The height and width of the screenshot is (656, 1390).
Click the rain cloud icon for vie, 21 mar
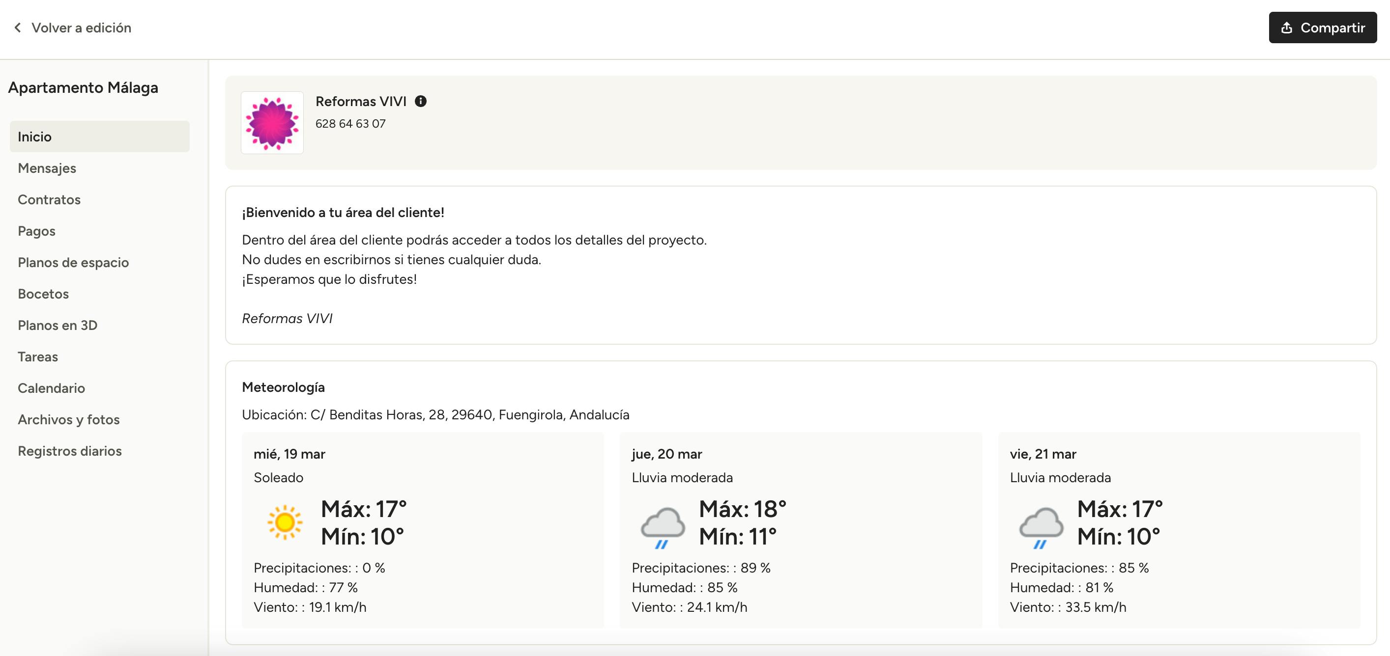(x=1041, y=527)
